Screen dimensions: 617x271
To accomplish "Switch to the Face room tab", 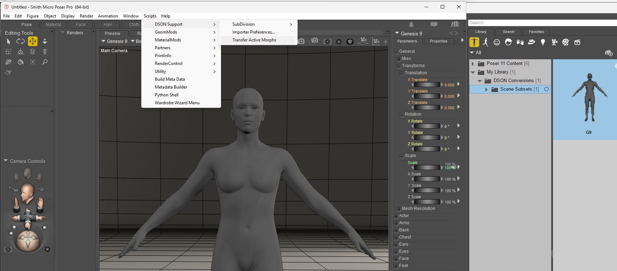I will [x=80, y=25].
